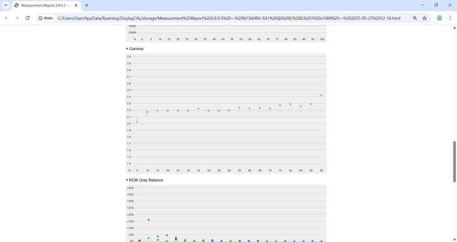
Task: Click the Gamma axis label 1.4
Action: (x=129, y=163)
